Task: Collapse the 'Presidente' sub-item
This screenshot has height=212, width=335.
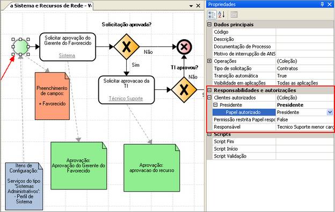Action: 215,105
